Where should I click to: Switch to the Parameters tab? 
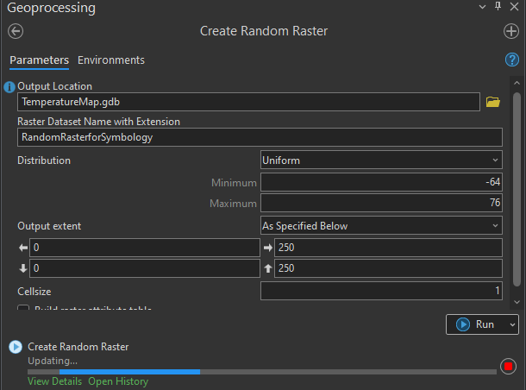coord(40,60)
